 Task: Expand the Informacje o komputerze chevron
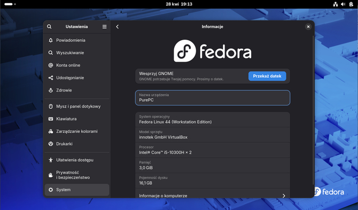coord(284,196)
